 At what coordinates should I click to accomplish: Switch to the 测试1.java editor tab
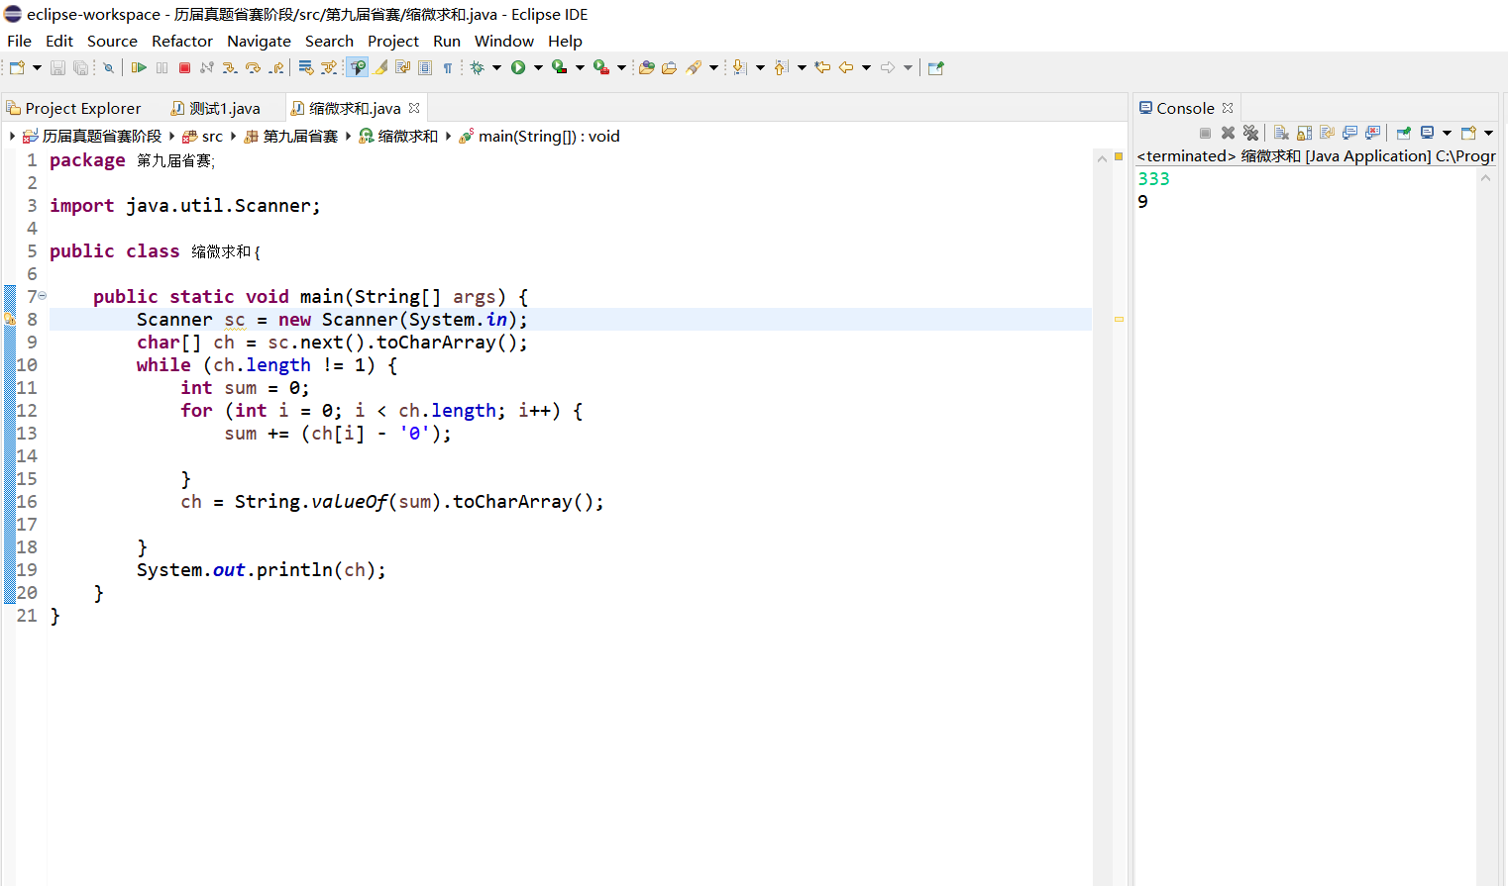pos(216,108)
